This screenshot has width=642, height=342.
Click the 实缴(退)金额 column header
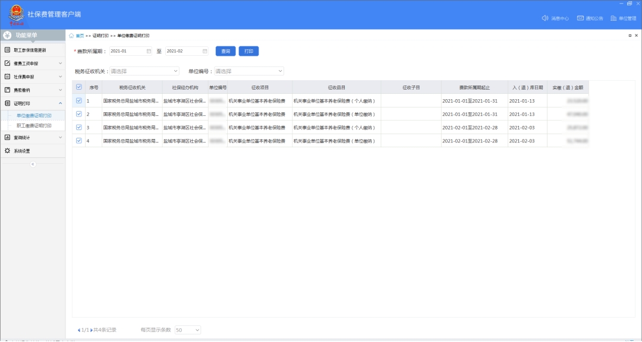pos(567,87)
